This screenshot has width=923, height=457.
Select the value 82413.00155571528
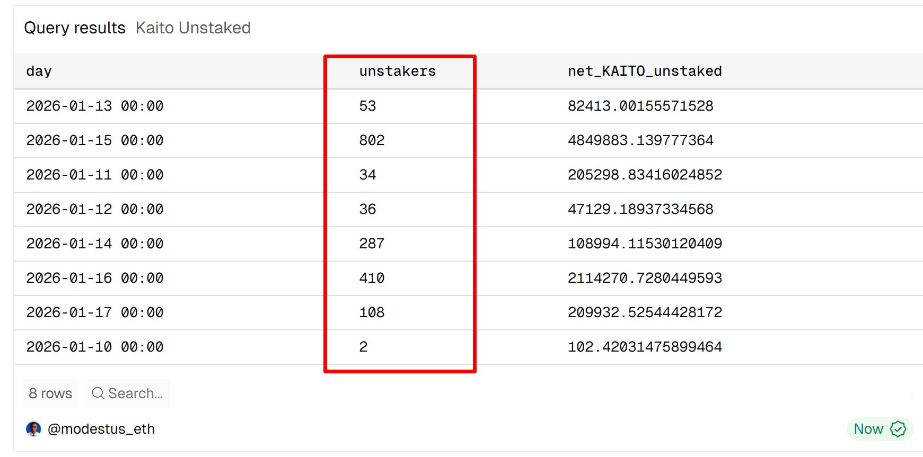point(640,106)
